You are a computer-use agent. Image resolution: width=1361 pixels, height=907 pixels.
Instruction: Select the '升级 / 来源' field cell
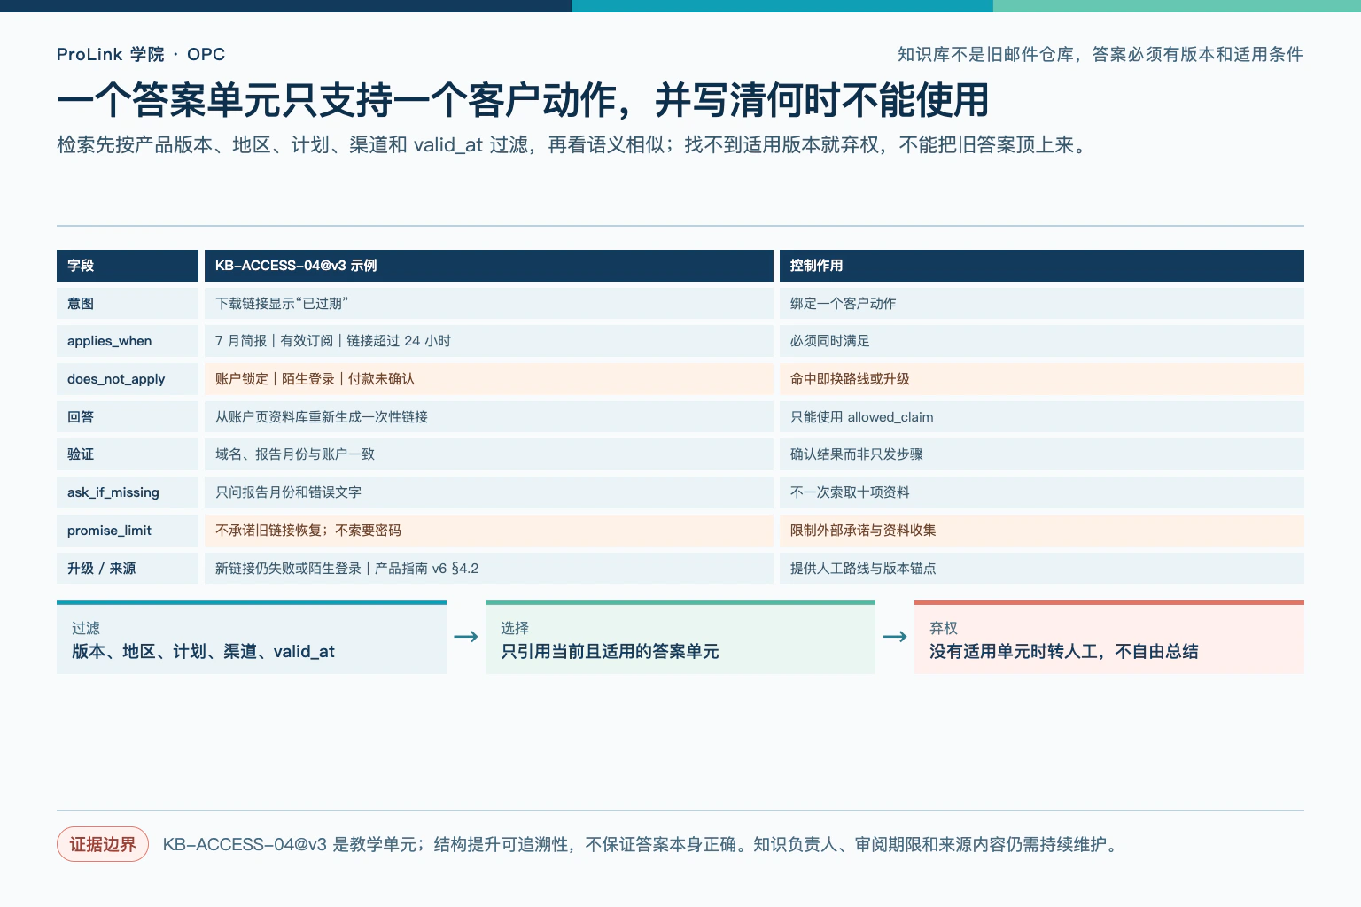pos(128,569)
